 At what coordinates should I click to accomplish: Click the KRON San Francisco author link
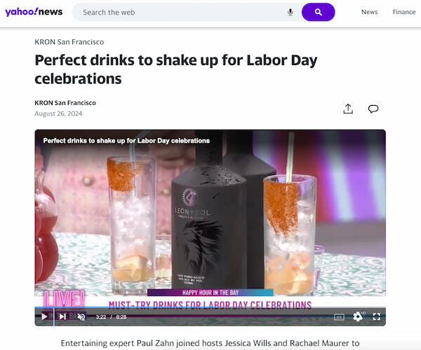(x=65, y=103)
